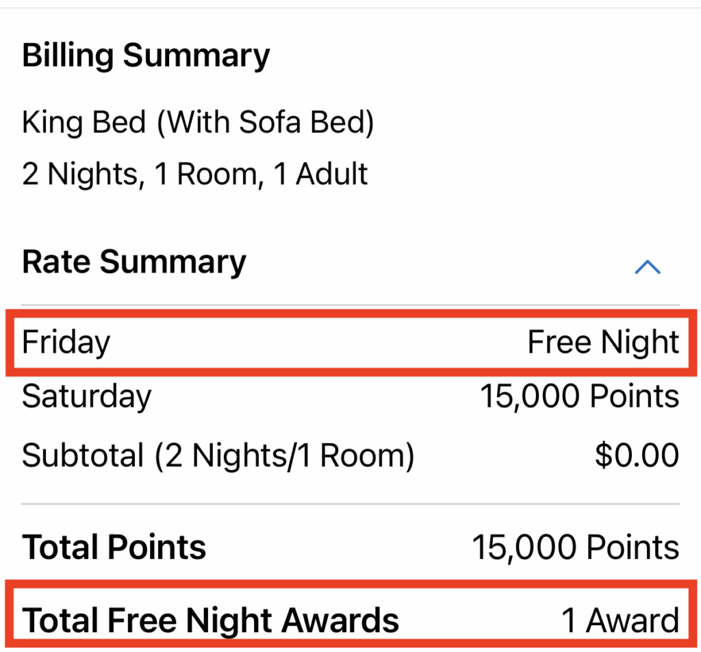Select the Friday row label

[66, 342]
